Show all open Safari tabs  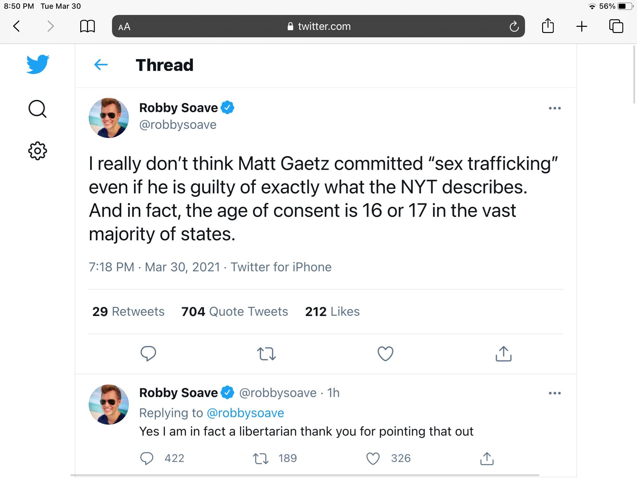tap(616, 26)
